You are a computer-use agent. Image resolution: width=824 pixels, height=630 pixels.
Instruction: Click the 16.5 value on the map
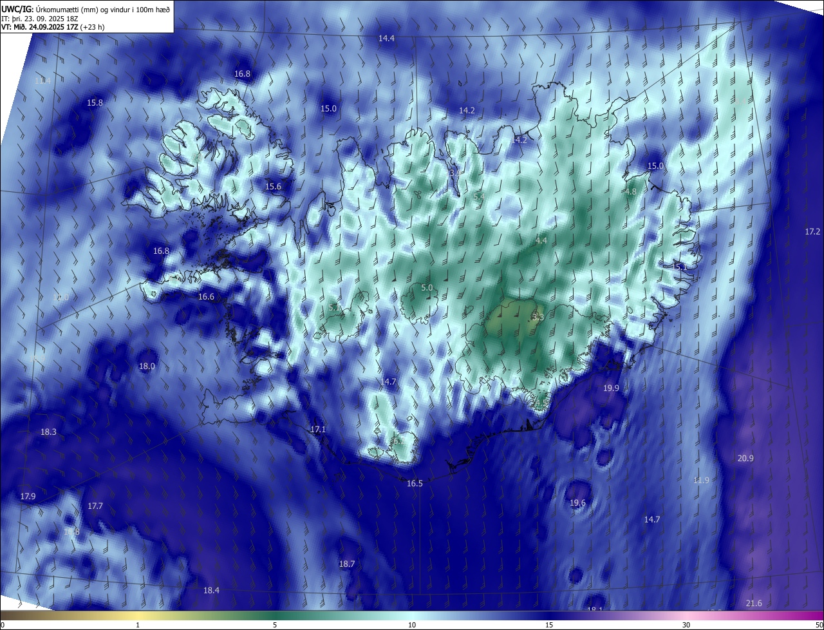pos(415,484)
